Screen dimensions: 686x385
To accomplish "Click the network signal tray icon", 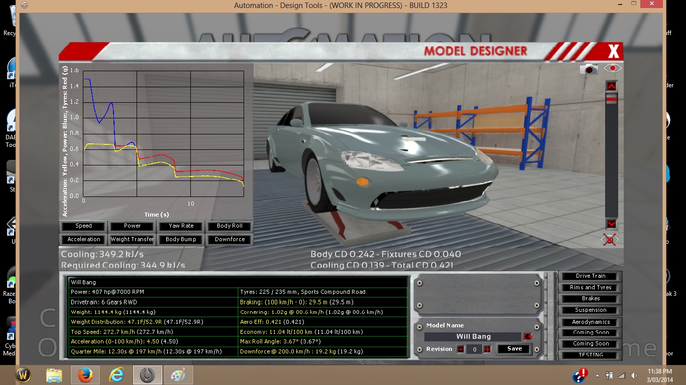I will (x=621, y=375).
